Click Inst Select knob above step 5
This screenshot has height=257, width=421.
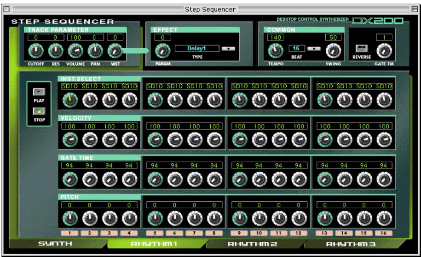coord(155,100)
